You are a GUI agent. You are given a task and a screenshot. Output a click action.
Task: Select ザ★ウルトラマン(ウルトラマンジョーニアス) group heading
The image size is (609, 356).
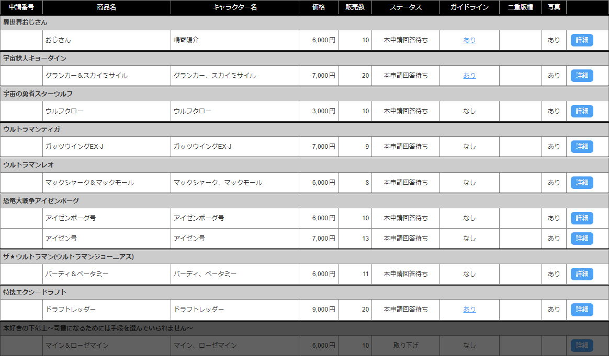tap(304, 256)
